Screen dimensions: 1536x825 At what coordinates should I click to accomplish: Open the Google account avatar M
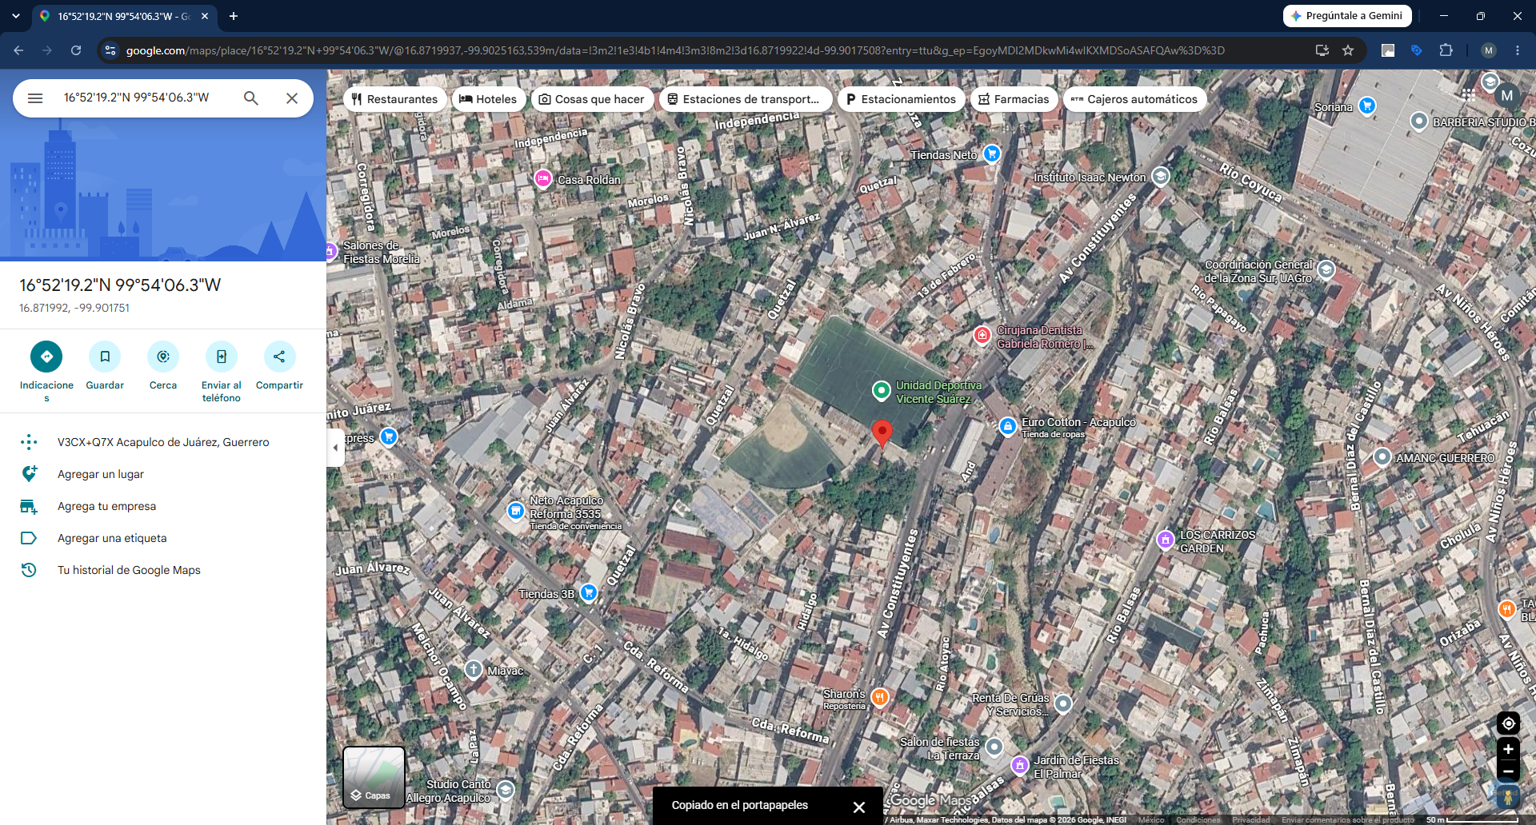[x=1506, y=96]
